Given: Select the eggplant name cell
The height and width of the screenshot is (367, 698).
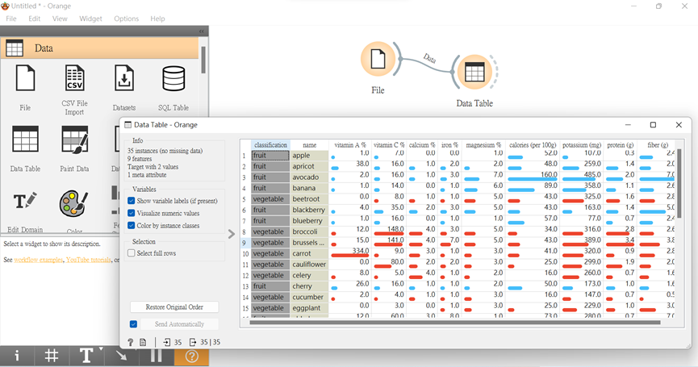Looking at the screenshot, I should coord(309,308).
